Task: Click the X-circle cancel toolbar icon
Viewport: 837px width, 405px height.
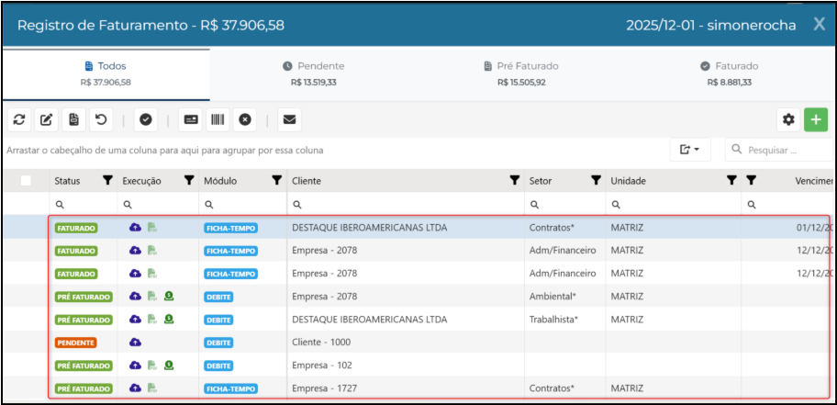Action: [x=245, y=119]
